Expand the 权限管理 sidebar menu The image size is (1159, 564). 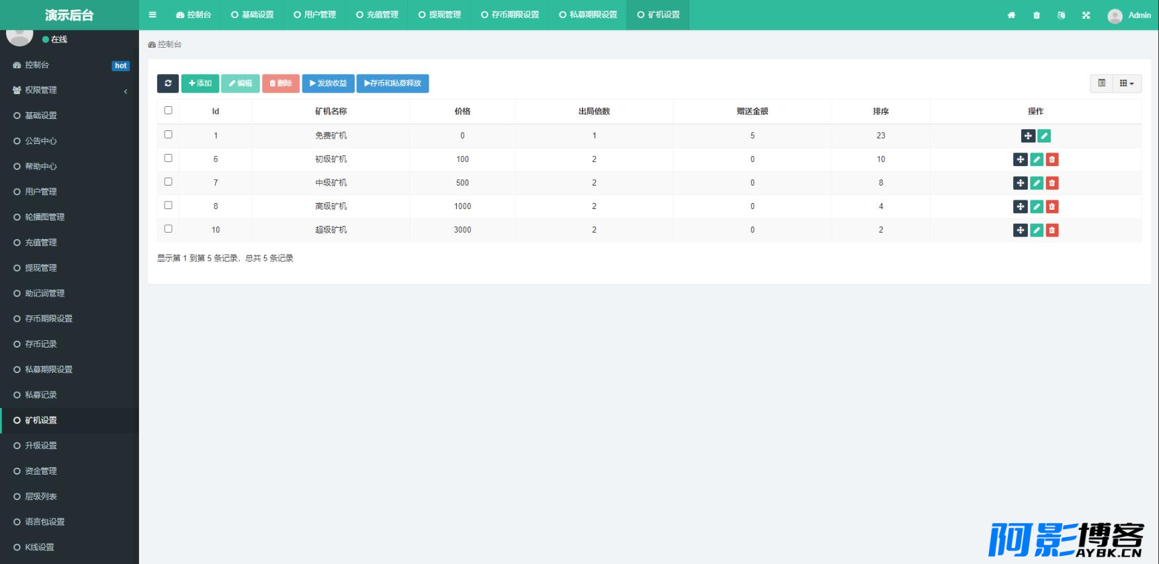click(69, 90)
